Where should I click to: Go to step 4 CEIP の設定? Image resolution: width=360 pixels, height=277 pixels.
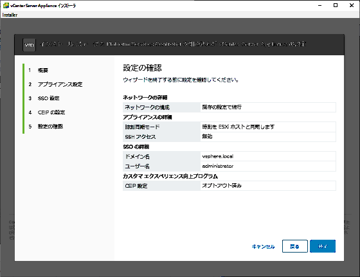point(51,112)
